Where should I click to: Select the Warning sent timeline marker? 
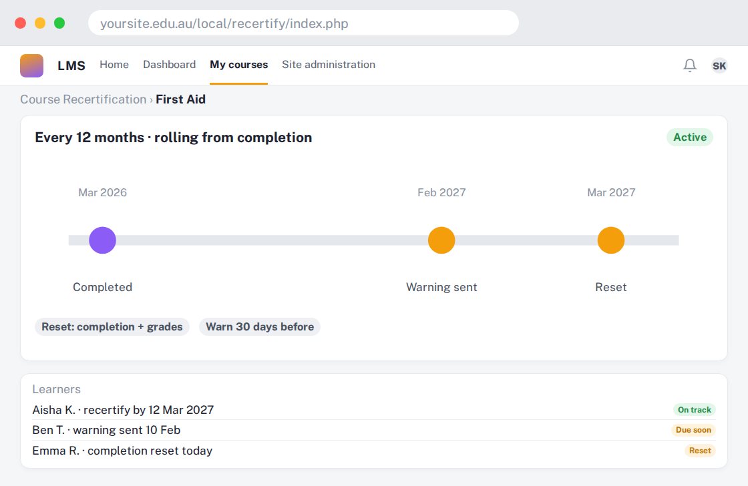[441, 240]
